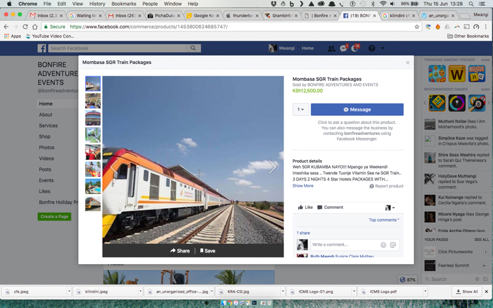The width and height of the screenshot is (493, 308).
Task: Open the account settings arrow dropdown
Action: pyautogui.click(x=382, y=48)
